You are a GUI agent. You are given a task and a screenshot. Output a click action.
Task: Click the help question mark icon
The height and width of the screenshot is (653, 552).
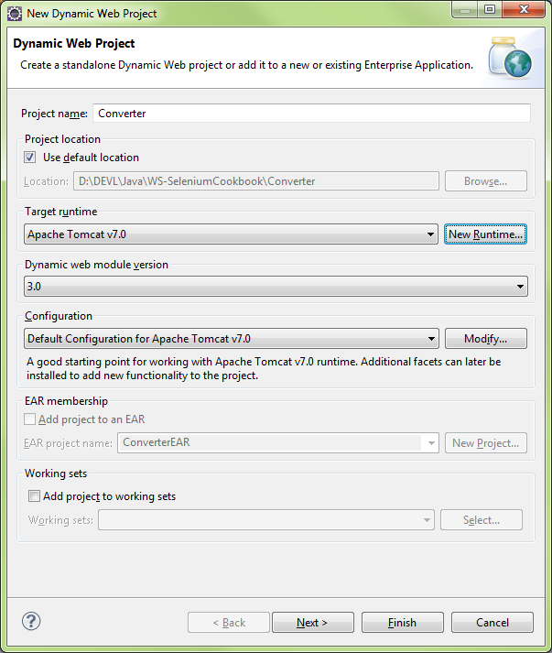point(31,622)
